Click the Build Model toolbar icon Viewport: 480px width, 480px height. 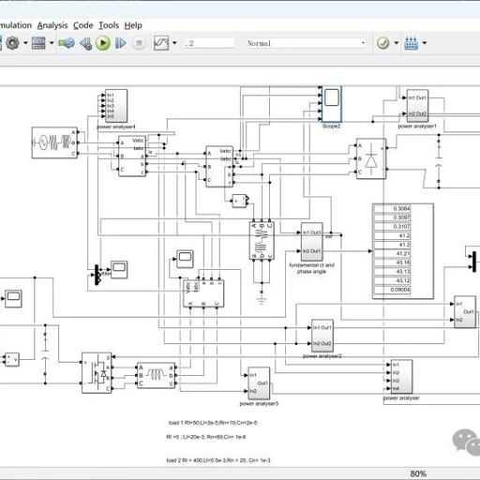click(412, 43)
